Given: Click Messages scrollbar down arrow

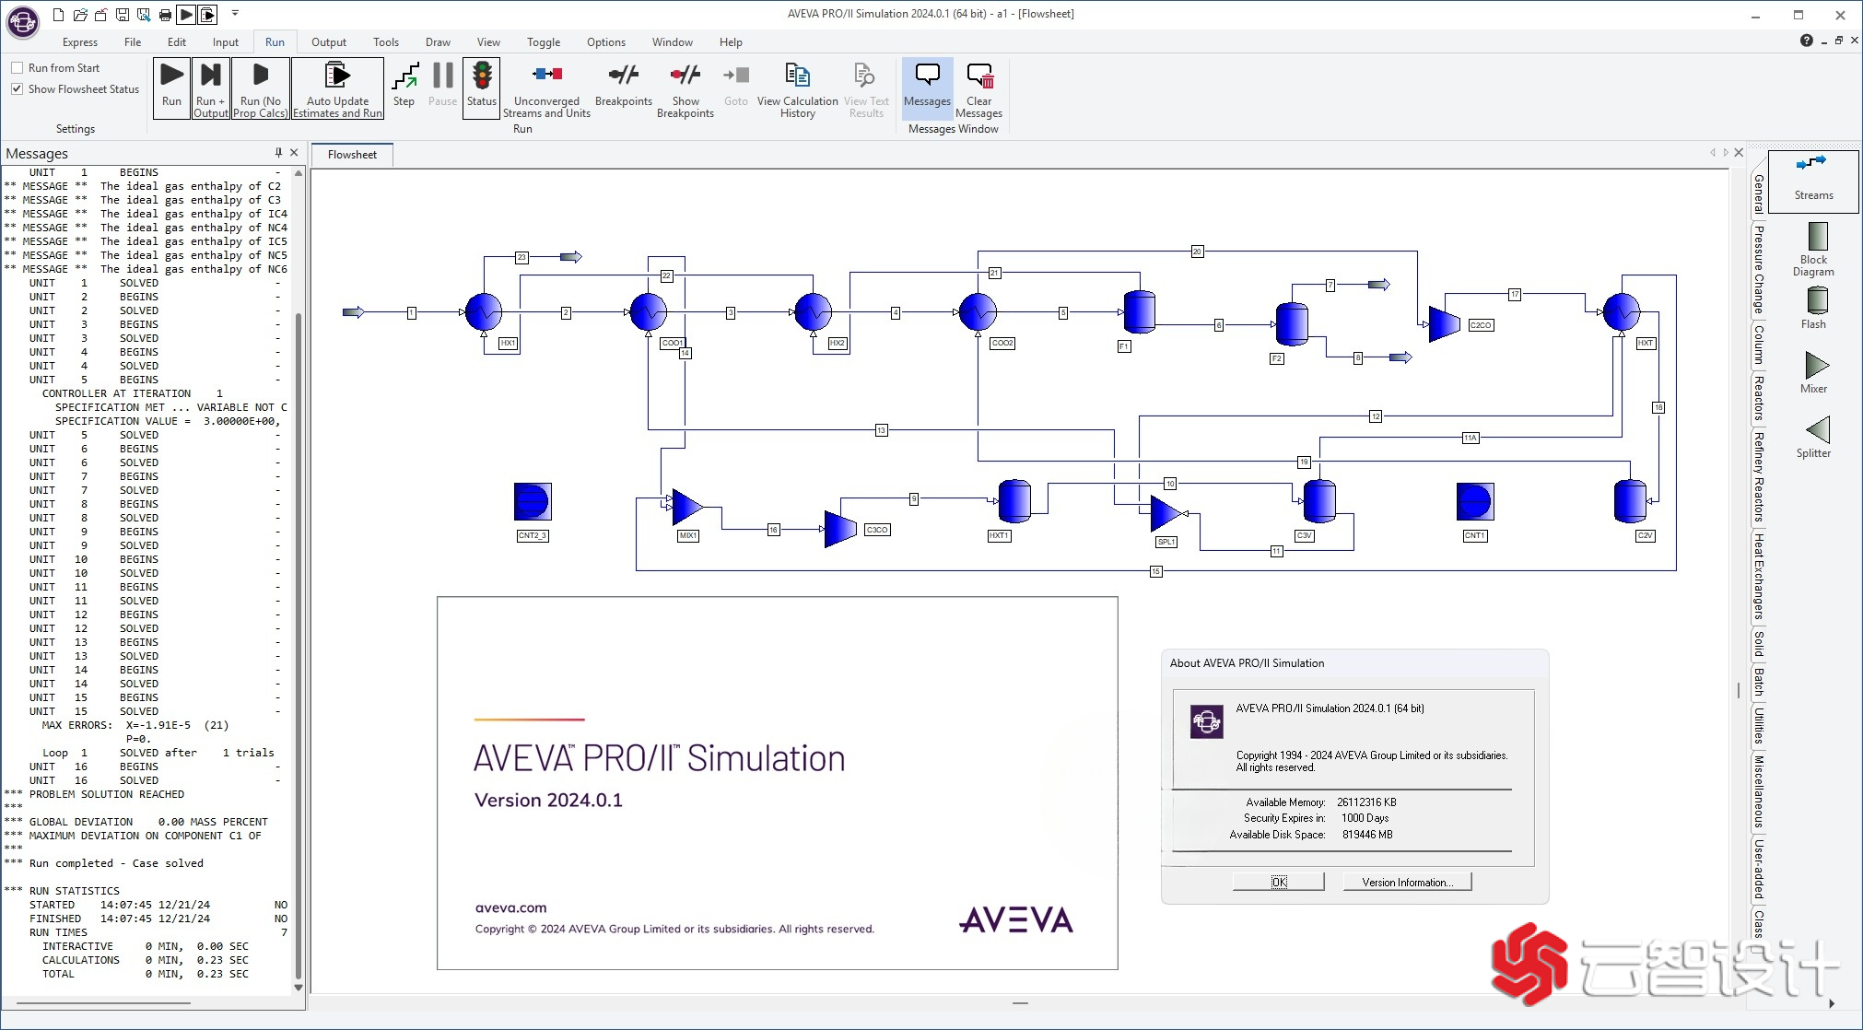Looking at the screenshot, I should point(299,987).
